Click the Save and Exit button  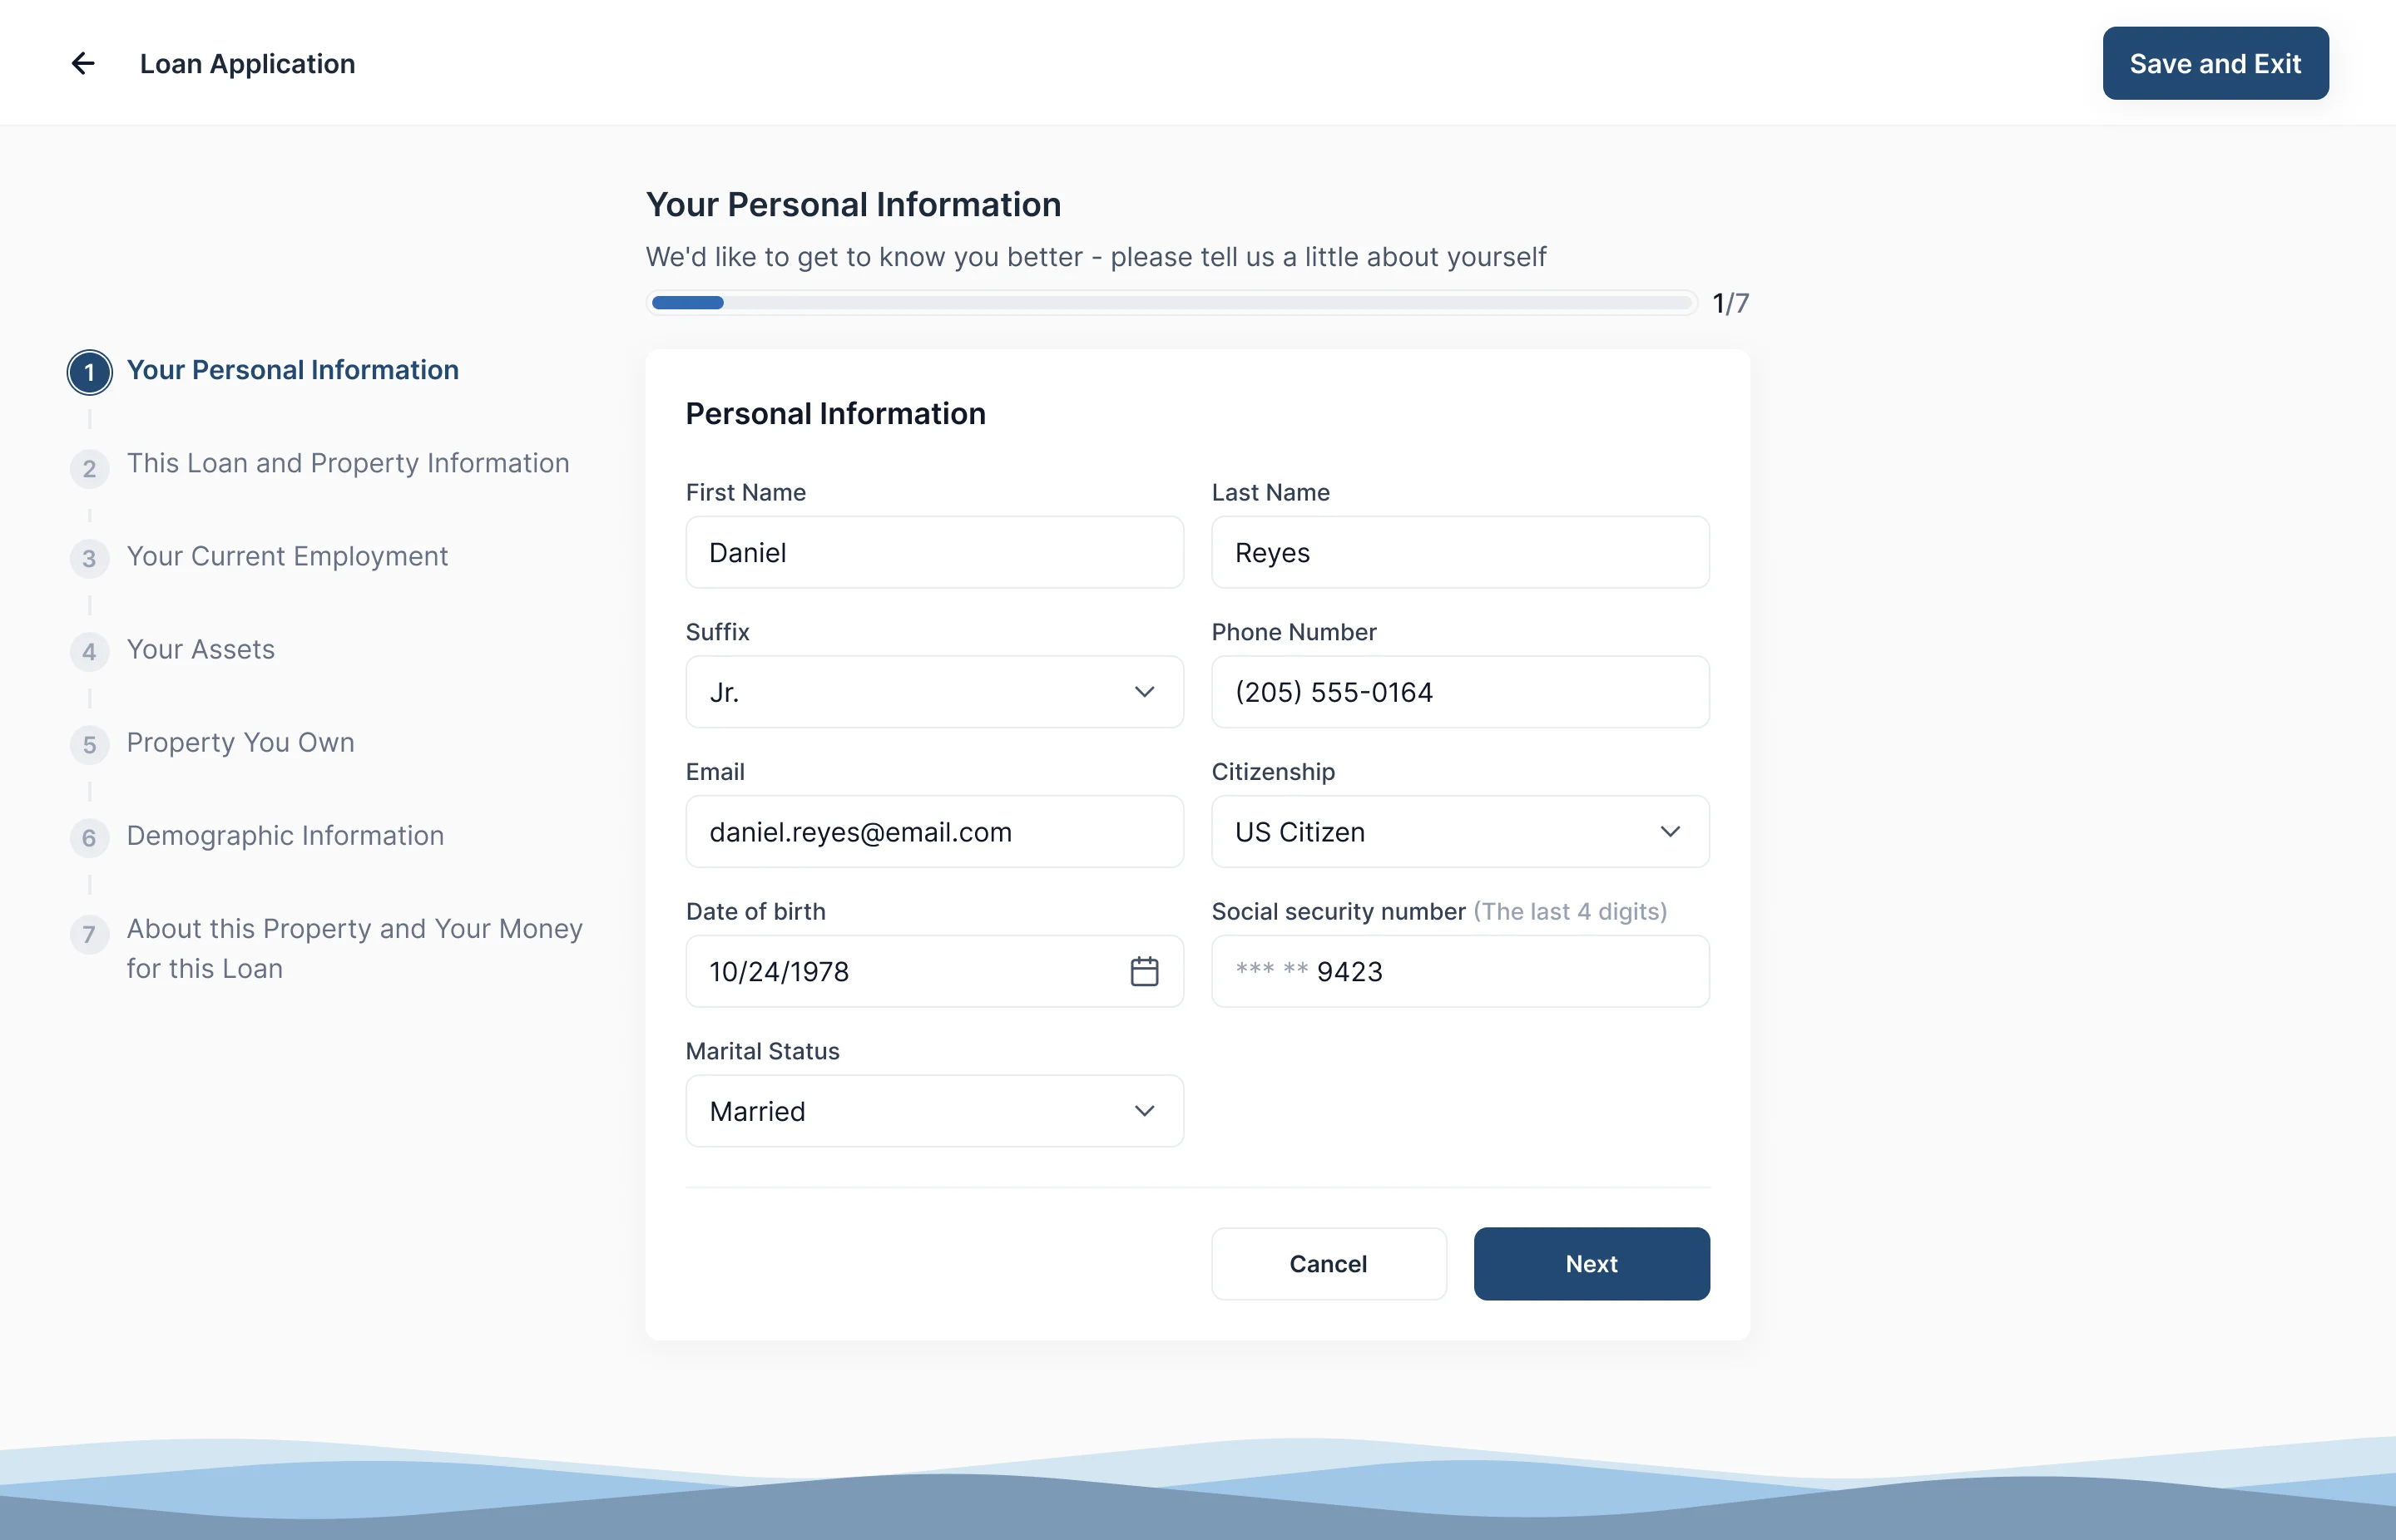tap(2215, 63)
